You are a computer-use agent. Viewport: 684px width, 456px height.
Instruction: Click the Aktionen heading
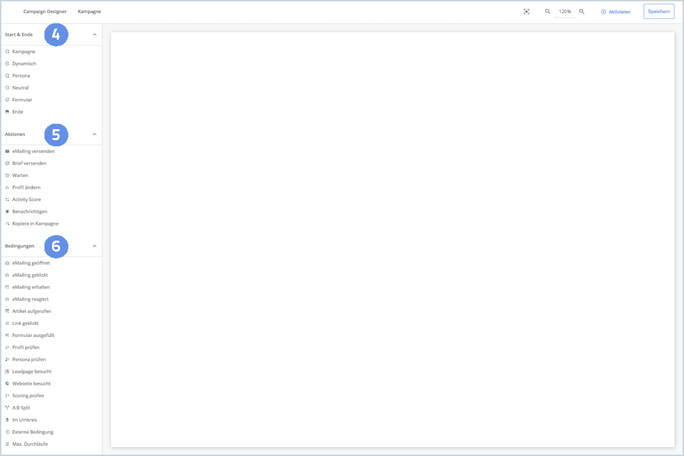click(x=15, y=134)
